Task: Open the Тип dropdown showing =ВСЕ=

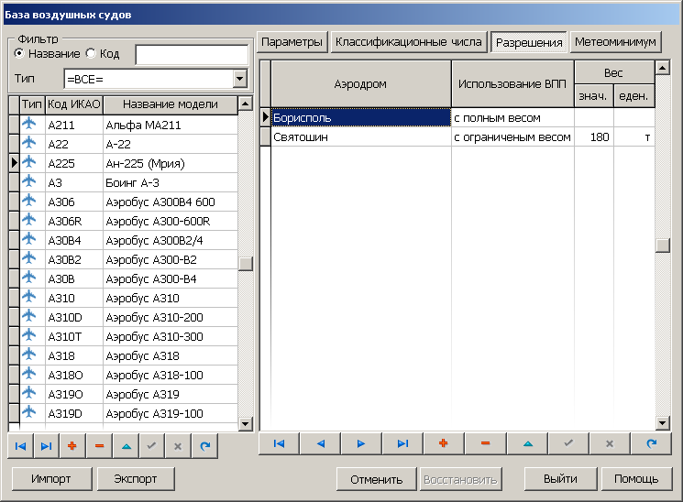Action: pyautogui.click(x=240, y=79)
